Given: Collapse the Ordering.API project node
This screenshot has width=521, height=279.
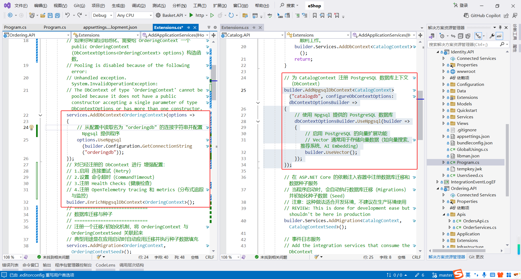Looking at the screenshot, I should [438, 189].
